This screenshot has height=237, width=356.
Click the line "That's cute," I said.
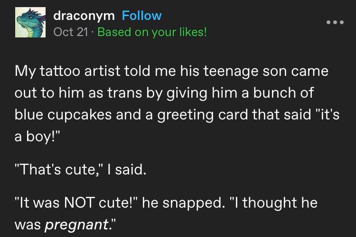point(80,169)
